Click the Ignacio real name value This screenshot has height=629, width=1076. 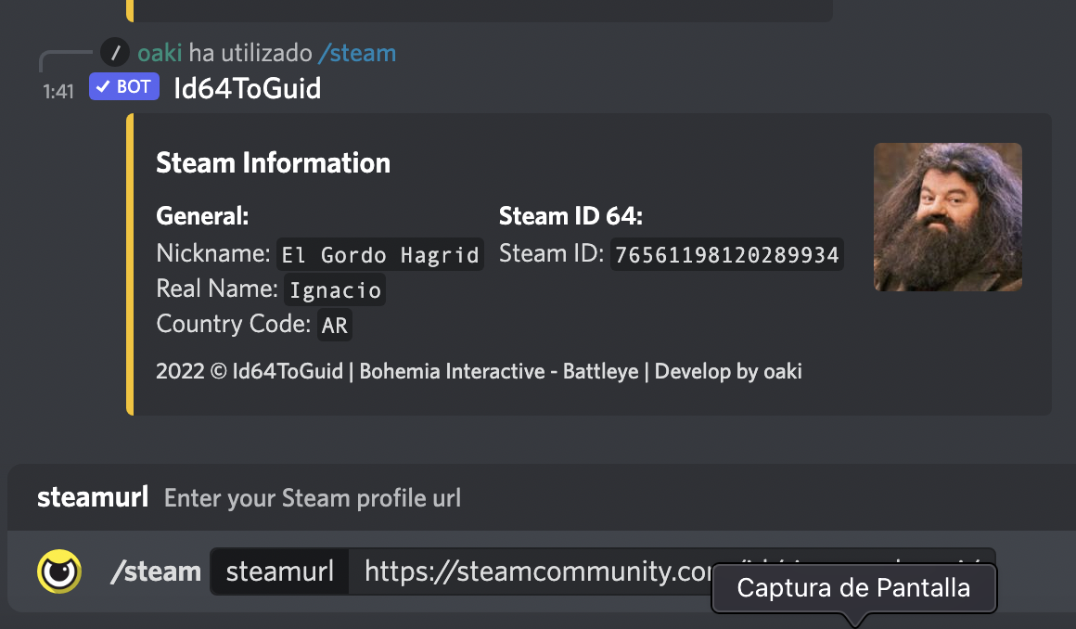pyautogui.click(x=335, y=290)
